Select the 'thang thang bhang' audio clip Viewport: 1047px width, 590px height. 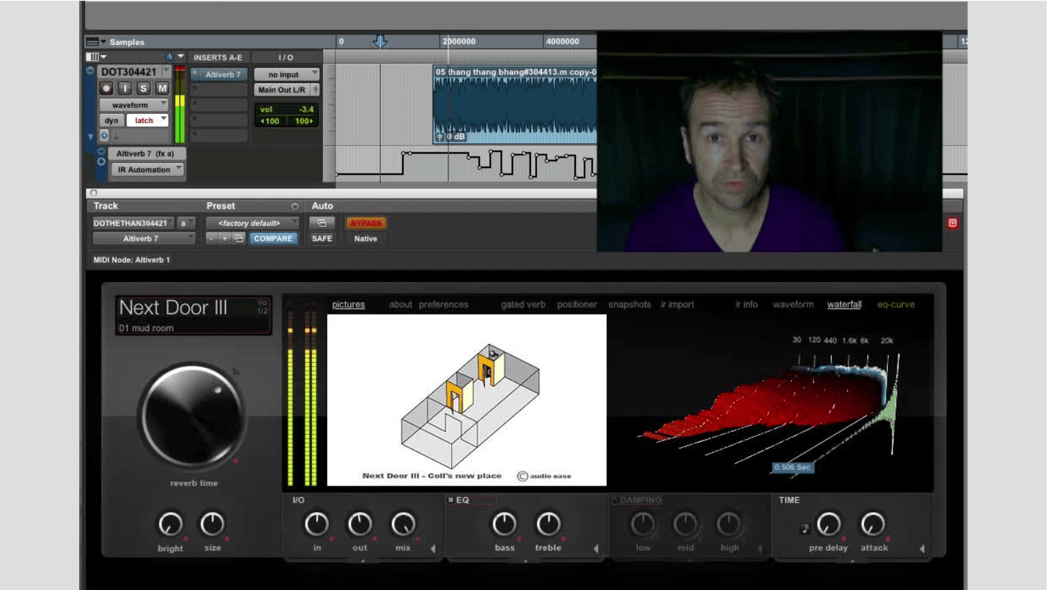point(515,104)
